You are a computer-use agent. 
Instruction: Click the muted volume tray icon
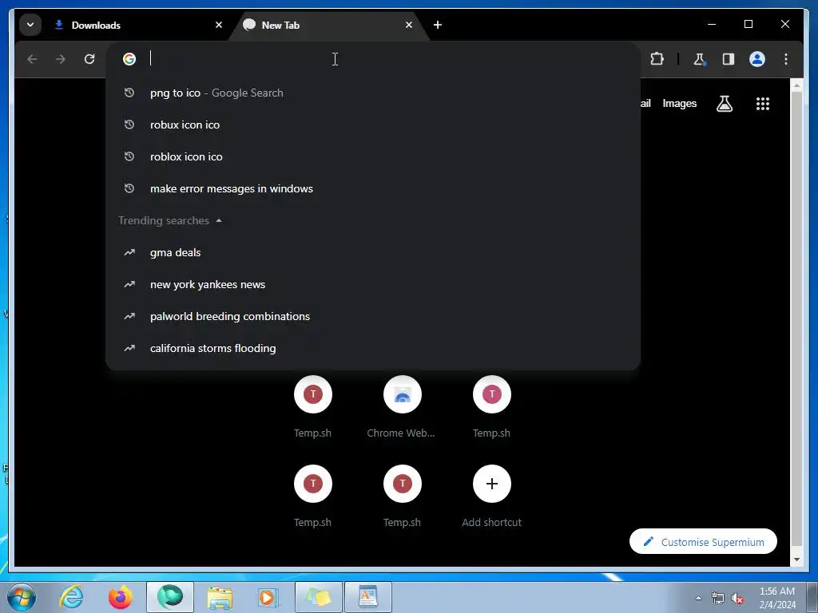(737, 599)
